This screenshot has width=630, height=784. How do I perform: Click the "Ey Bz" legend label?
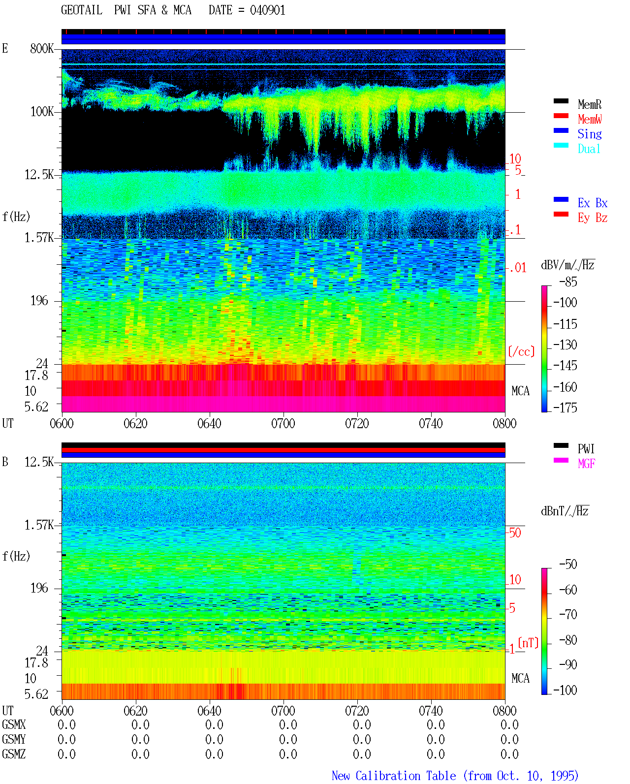point(593,218)
